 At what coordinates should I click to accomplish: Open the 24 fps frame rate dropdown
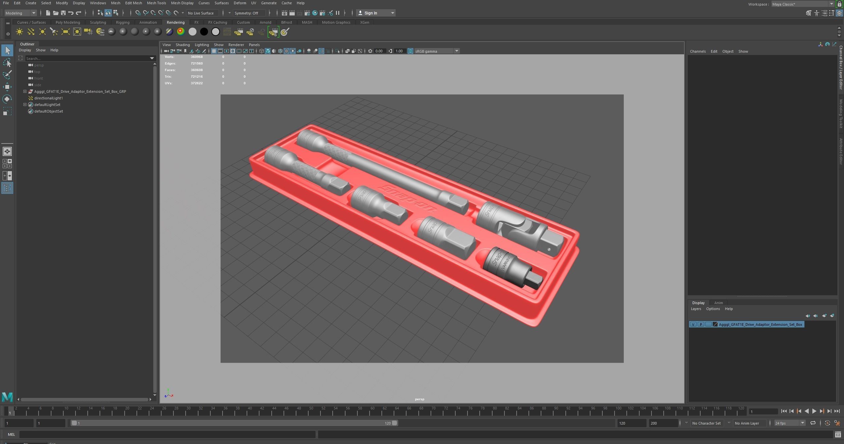point(789,423)
